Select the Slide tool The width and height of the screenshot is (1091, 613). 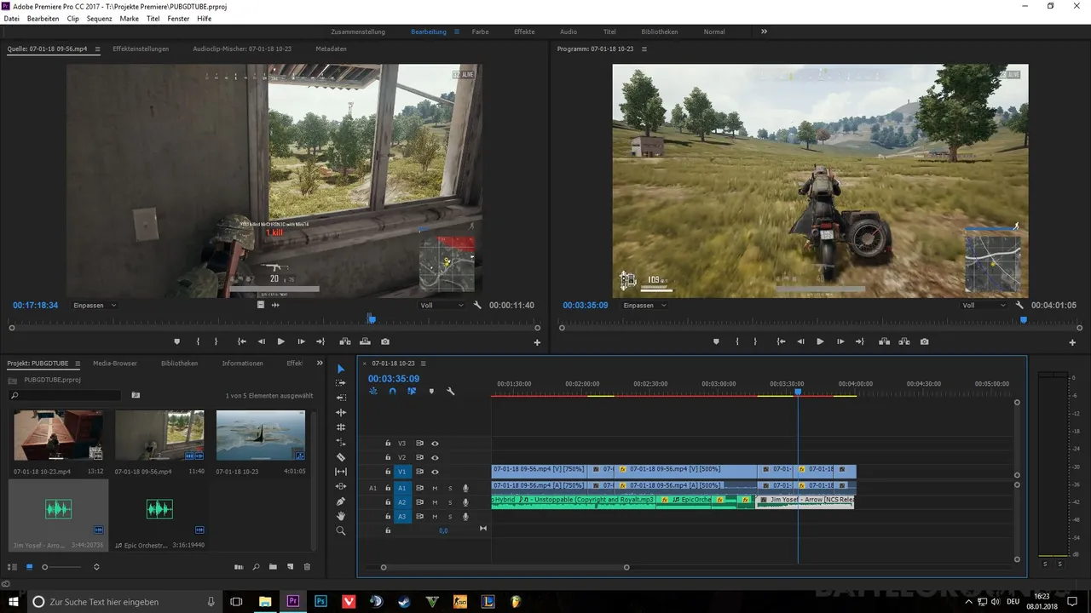point(341,486)
